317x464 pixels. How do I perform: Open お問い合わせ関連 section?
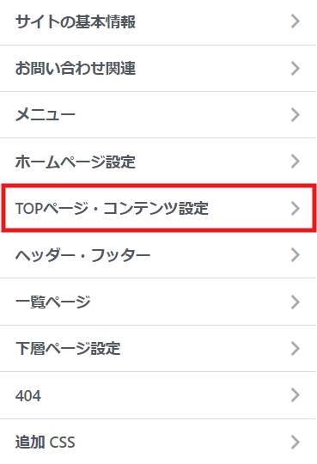[x=158, y=69]
